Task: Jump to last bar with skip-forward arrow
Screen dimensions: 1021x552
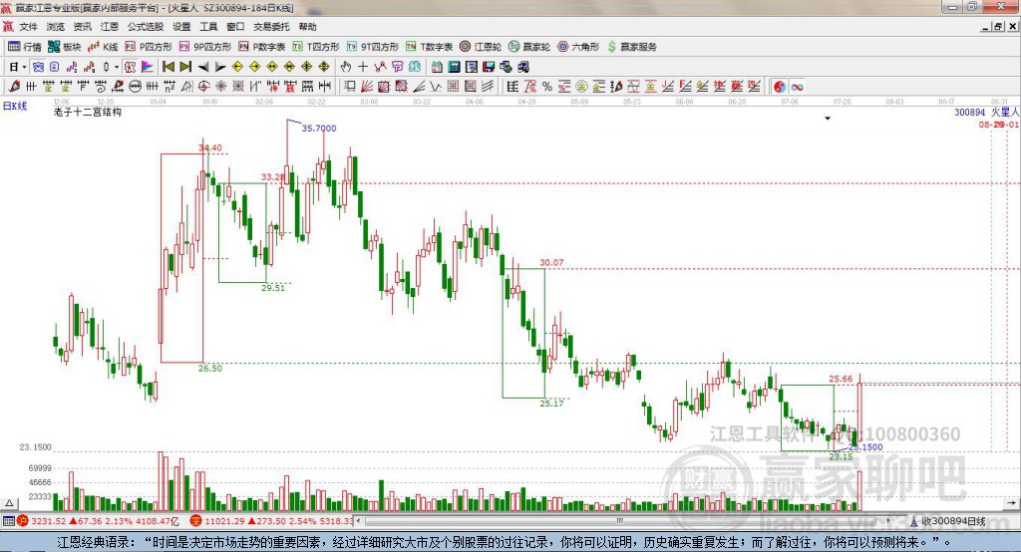Action: coord(185,67)
